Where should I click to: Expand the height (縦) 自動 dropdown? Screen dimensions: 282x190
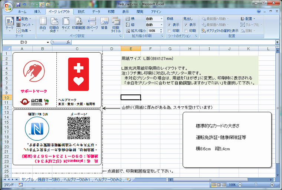click(x=154, y=25)
